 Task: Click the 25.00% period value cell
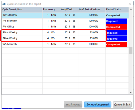point(92,39)
